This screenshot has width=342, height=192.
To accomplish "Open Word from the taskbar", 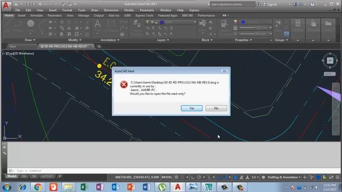I will pyautogui.click(x=146, y=187).
